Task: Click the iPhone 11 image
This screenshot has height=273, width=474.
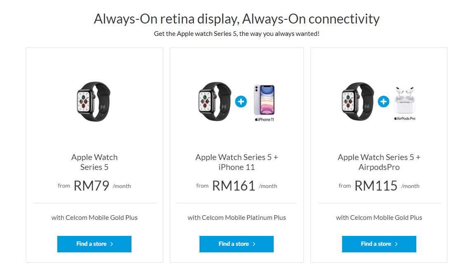Action: pos(264,103)
